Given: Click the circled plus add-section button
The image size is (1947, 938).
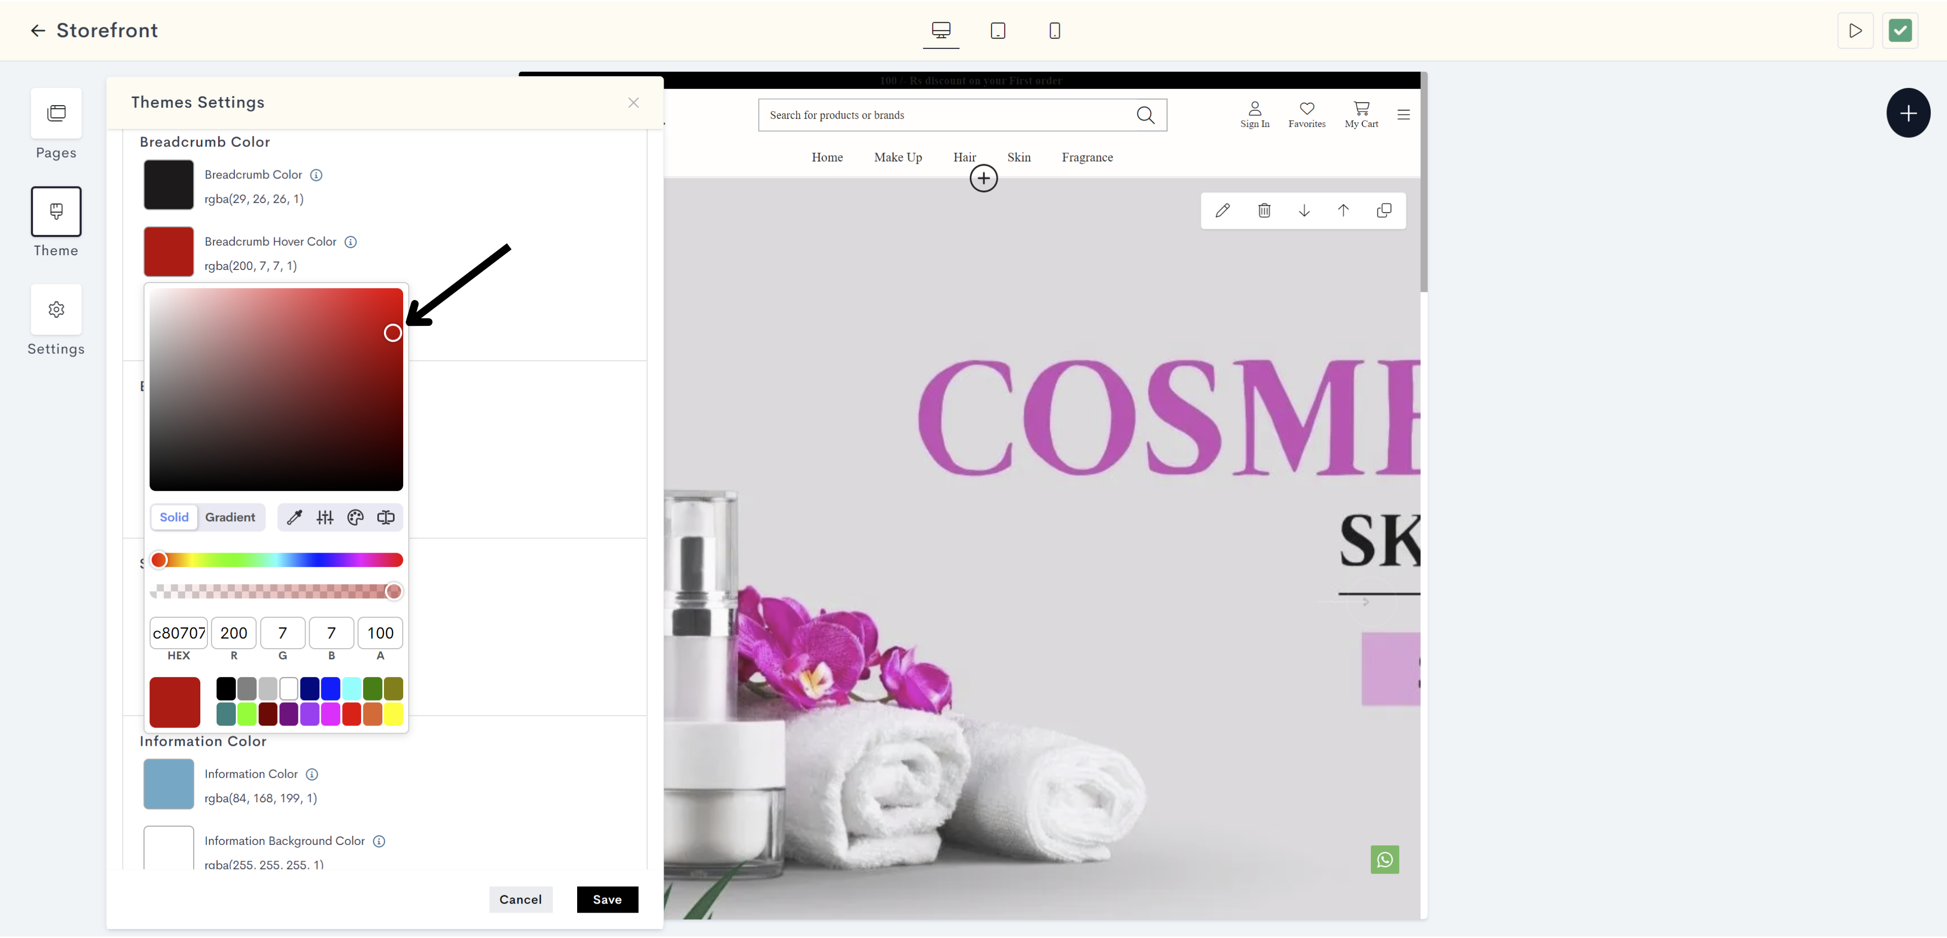Looking at the screenshot, I should 982,178.
